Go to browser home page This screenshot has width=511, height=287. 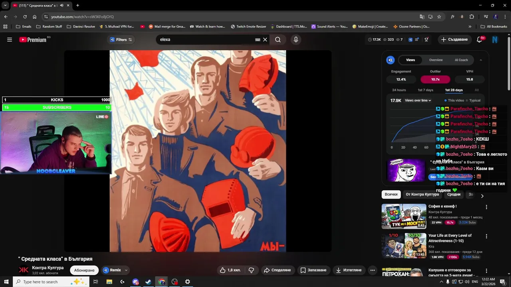34,17
